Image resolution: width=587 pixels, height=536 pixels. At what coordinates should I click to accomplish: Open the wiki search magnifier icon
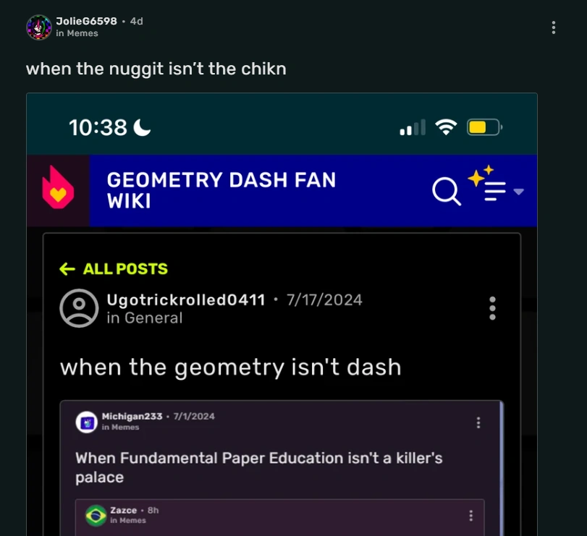[447, 191]
